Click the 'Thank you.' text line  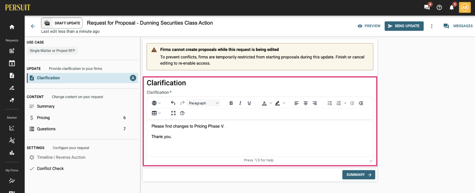(162, 137)
